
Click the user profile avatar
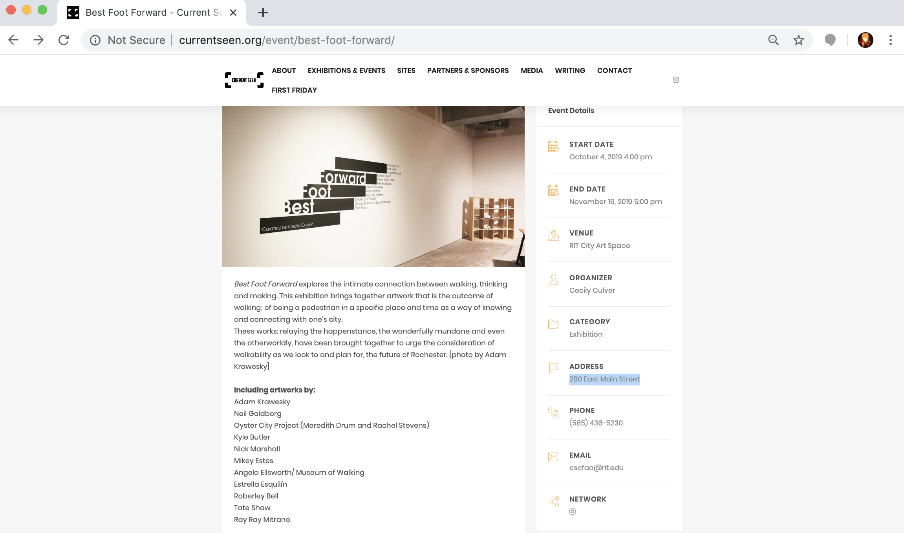click(x=865, y=40)
